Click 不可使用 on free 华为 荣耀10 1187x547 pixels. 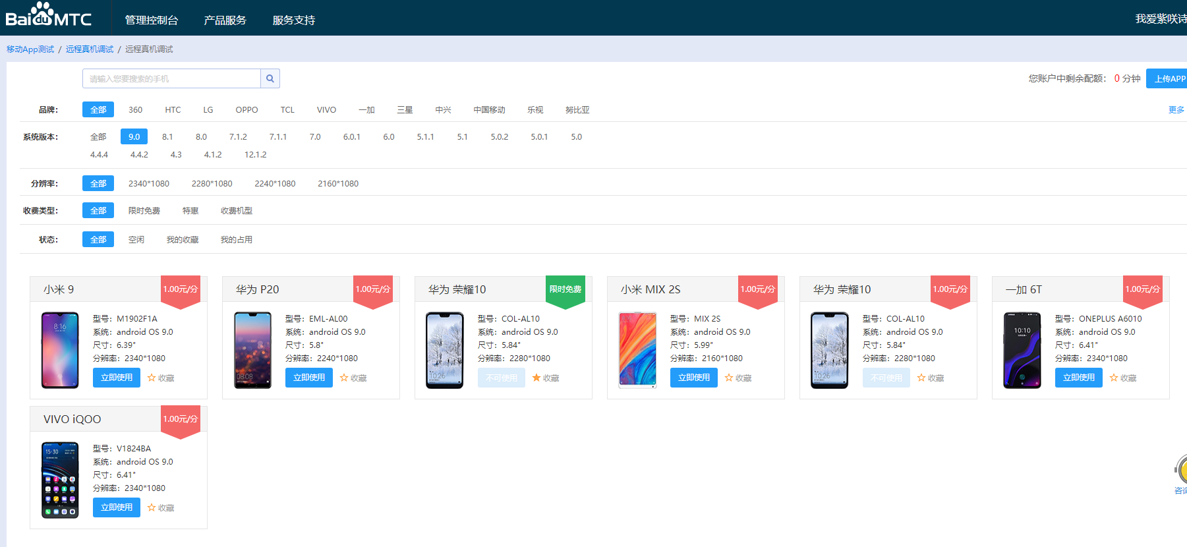(502, 378)
